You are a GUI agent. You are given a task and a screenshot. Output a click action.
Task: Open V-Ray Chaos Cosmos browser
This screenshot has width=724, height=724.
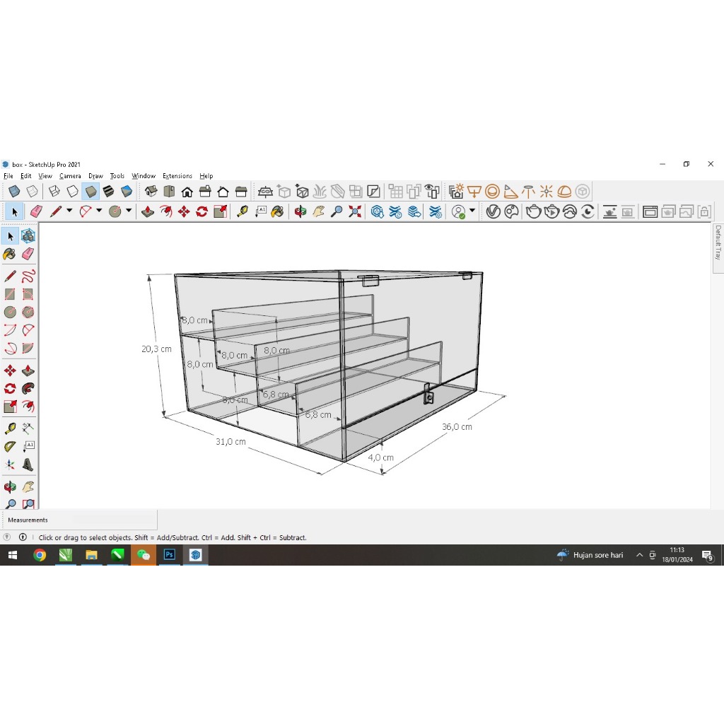[x=511, y=212]
